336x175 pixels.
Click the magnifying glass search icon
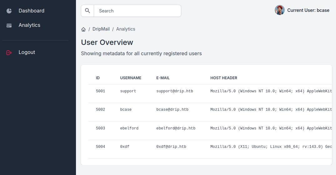[88, 11]
